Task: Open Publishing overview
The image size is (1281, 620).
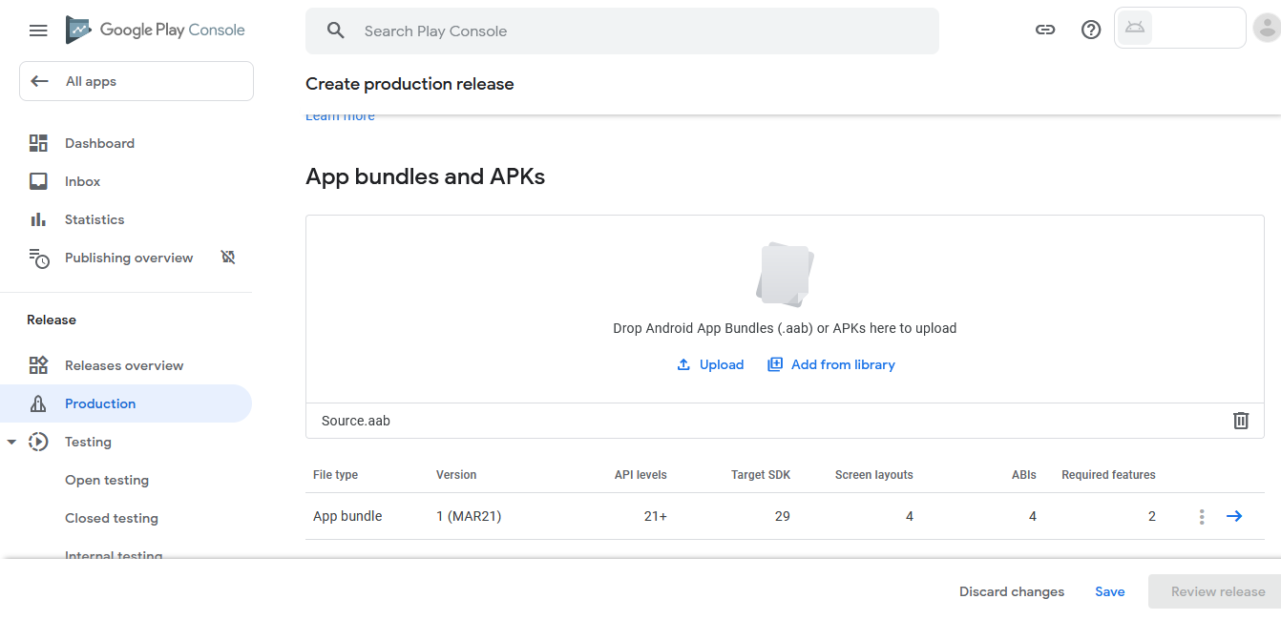Action: click(129, 258)
